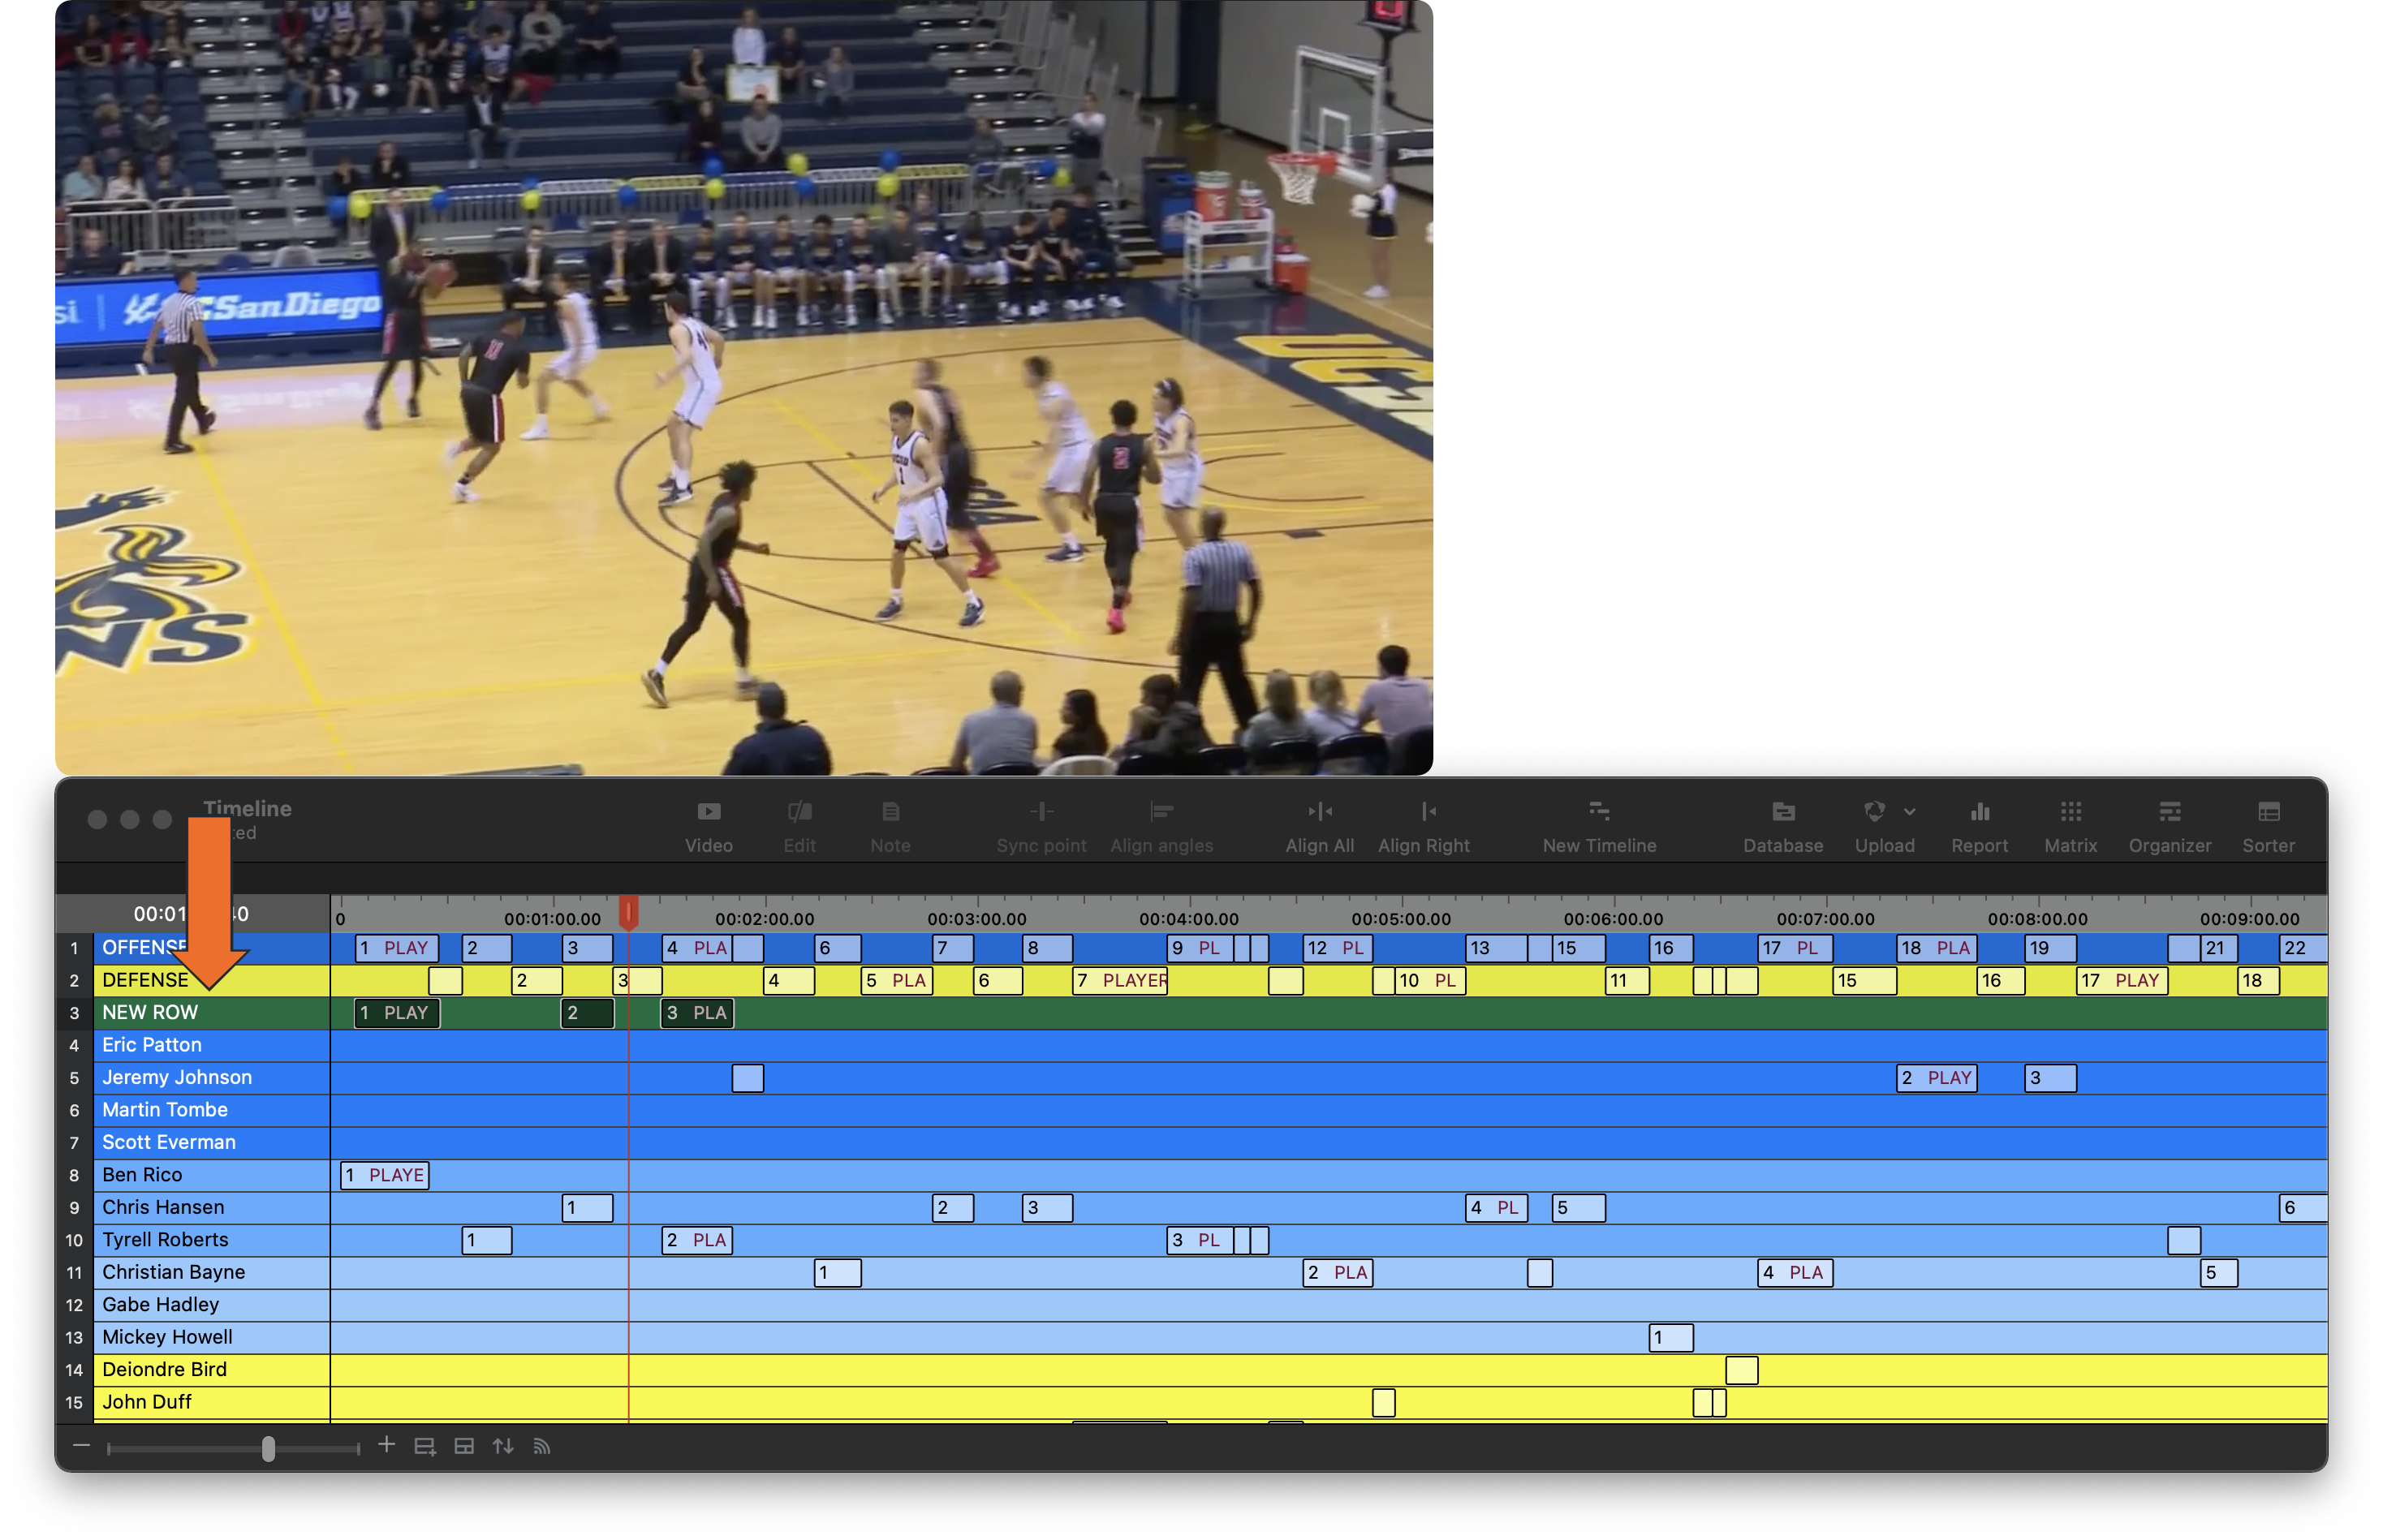Add a new row with the row-add icon
Viewport: 2383px width, 1540px height.
tap(424, 1445)
